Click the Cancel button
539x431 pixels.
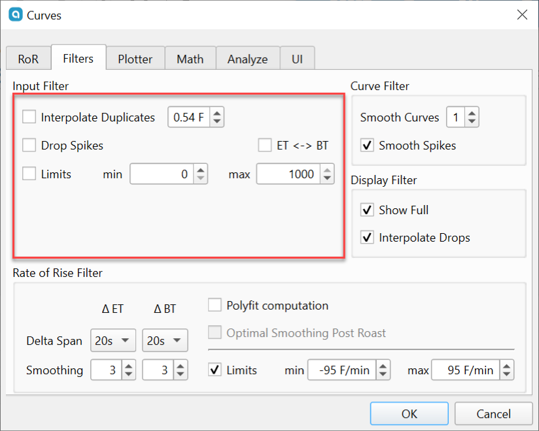point(494,413)
